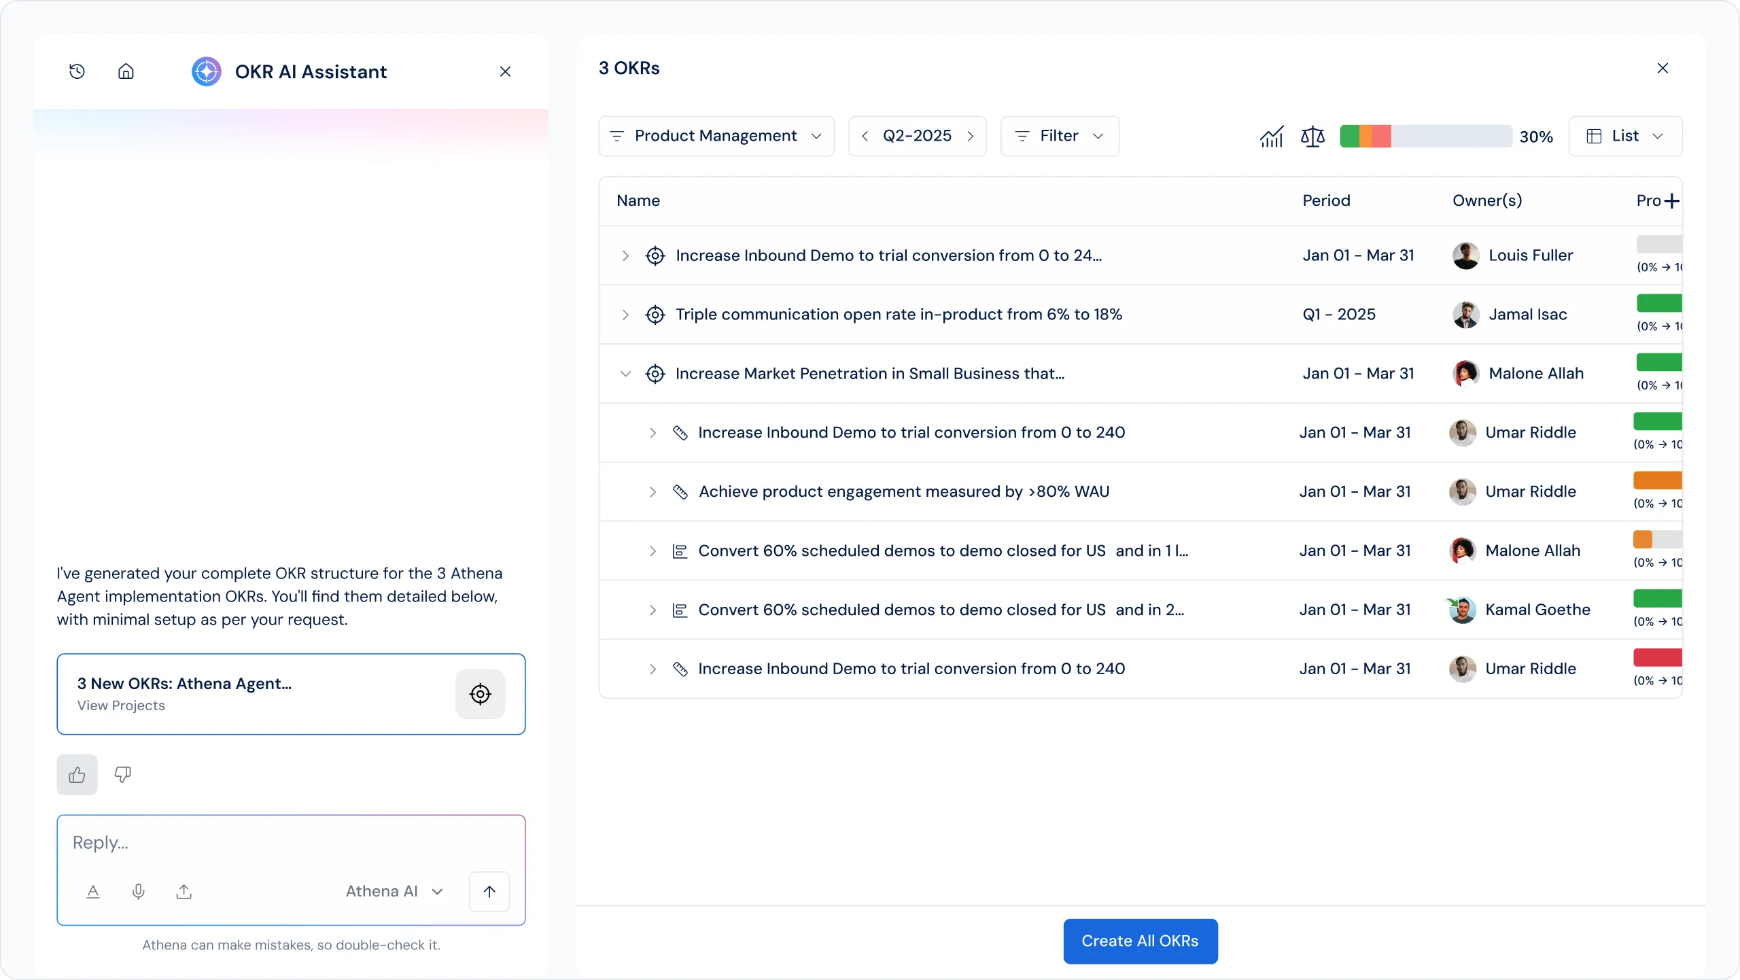Click objective icon of Triple communication row
The height and width of the screenshot is (980, 1740).
pyautogui.click(x=655, y=315)
